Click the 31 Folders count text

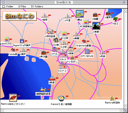(x=37, y=7)
